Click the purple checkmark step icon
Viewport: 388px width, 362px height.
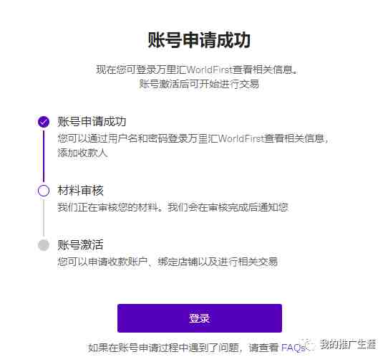[44, 122]
